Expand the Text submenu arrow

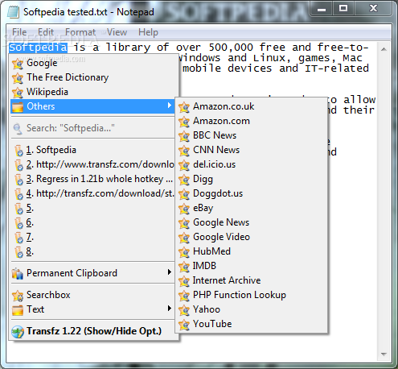(x=169, y=308)
